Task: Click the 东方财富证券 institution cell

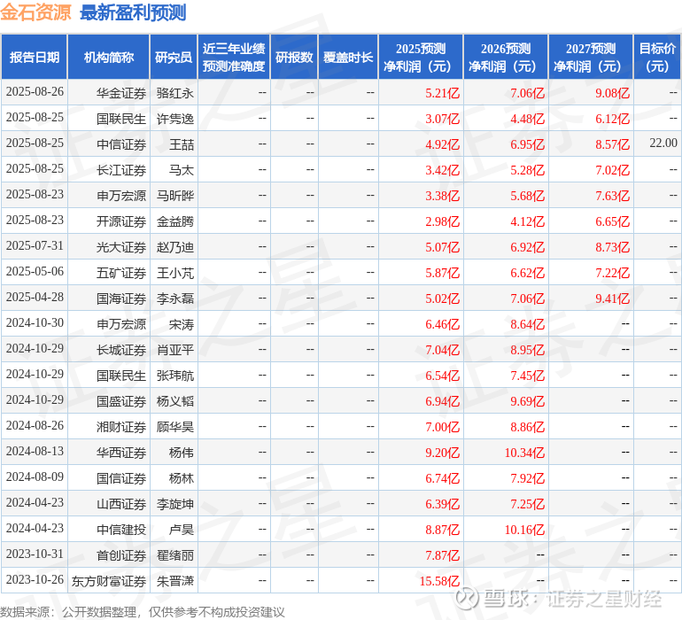Action: tap(109, 581)
